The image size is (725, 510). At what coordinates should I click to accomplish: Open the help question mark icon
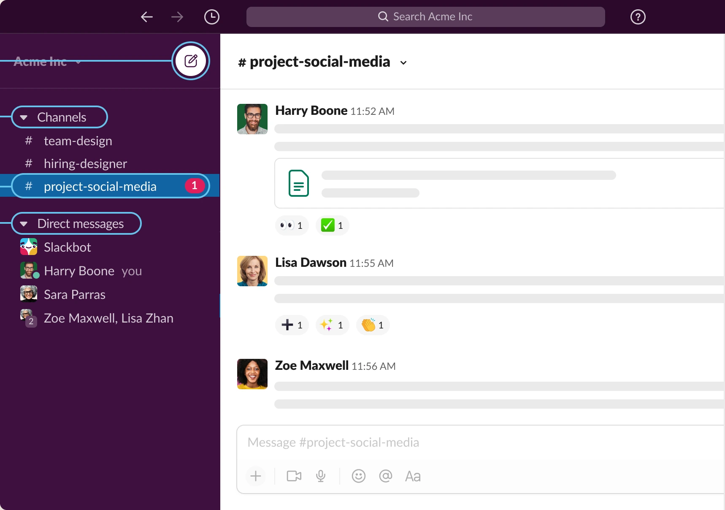tap(638, 17)
